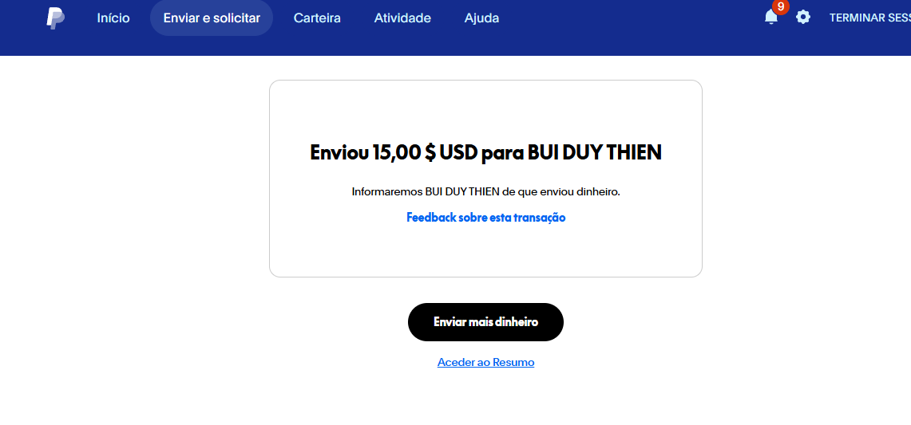This screenshot has width=911, height=425.
Task: Open the Carteira menu item
Action: click(317, 18)
